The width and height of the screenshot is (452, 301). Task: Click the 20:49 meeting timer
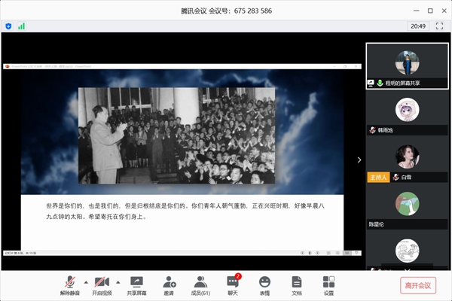point(417,26)
